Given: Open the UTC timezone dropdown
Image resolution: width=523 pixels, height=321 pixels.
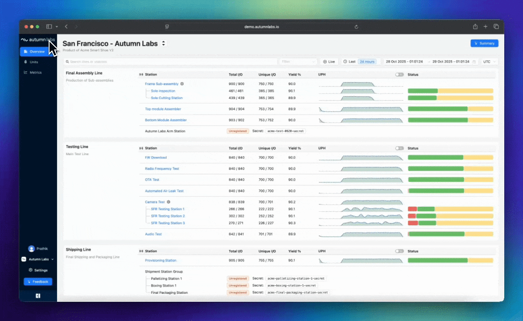Looking at the screenshot, I should 490,62.
